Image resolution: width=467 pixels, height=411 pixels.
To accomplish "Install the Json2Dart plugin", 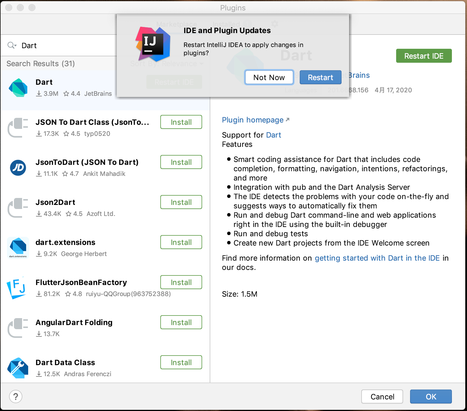I will point(181,202).
